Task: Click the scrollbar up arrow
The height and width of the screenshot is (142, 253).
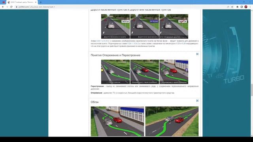Action: [x=252, y=11]
